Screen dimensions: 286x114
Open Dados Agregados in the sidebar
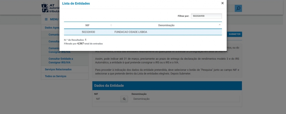click(52, 28)
